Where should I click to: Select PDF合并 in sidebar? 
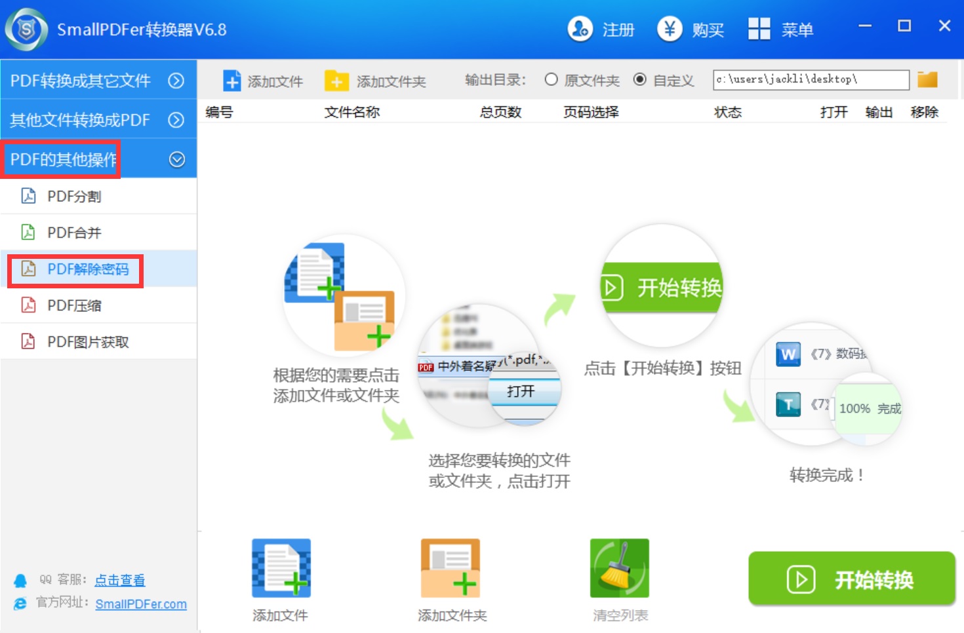pos(98,233)
